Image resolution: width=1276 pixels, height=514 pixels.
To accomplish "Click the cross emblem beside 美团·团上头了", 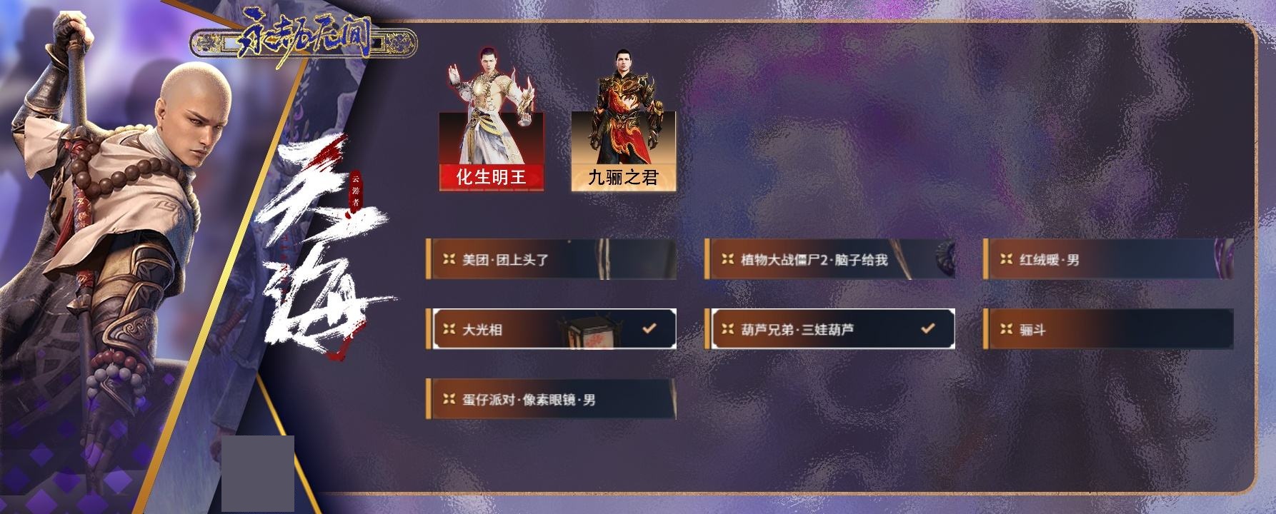I will point(449,260).
